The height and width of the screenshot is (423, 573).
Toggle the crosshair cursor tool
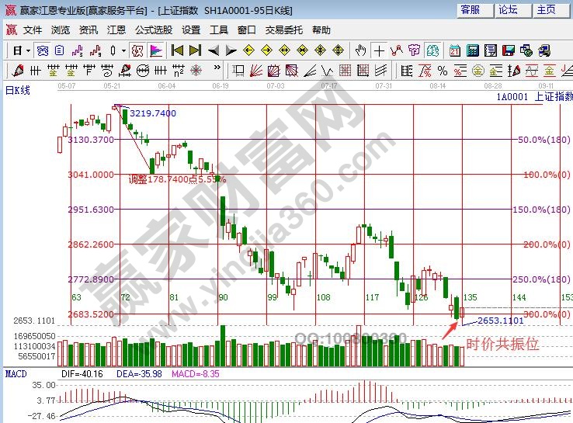pyautogui.click(x=379, y=50)
